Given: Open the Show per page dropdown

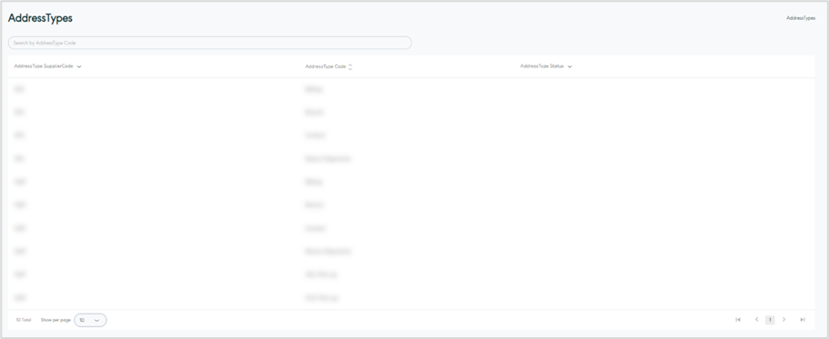Looking at the screenshot, I should point(90,320).
